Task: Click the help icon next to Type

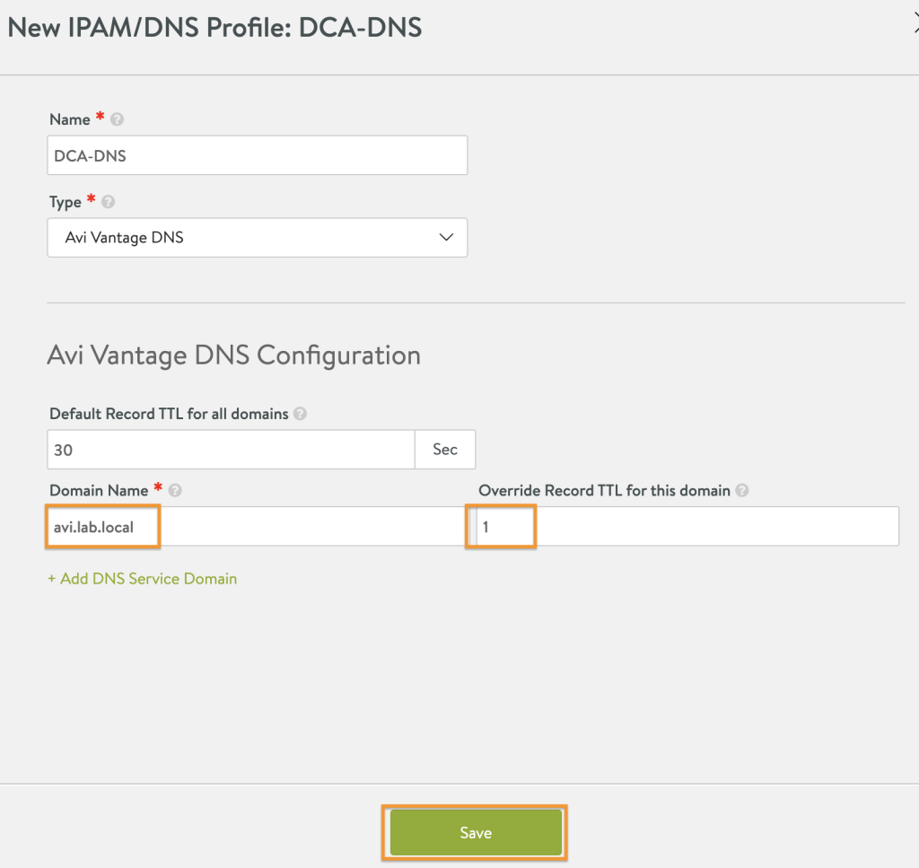Action: click(x=108, y=202)
